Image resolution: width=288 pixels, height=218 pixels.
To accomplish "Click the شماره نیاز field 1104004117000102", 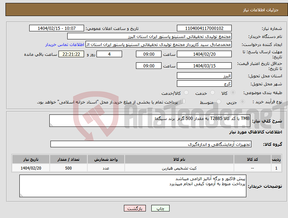I will click(204, 28).
